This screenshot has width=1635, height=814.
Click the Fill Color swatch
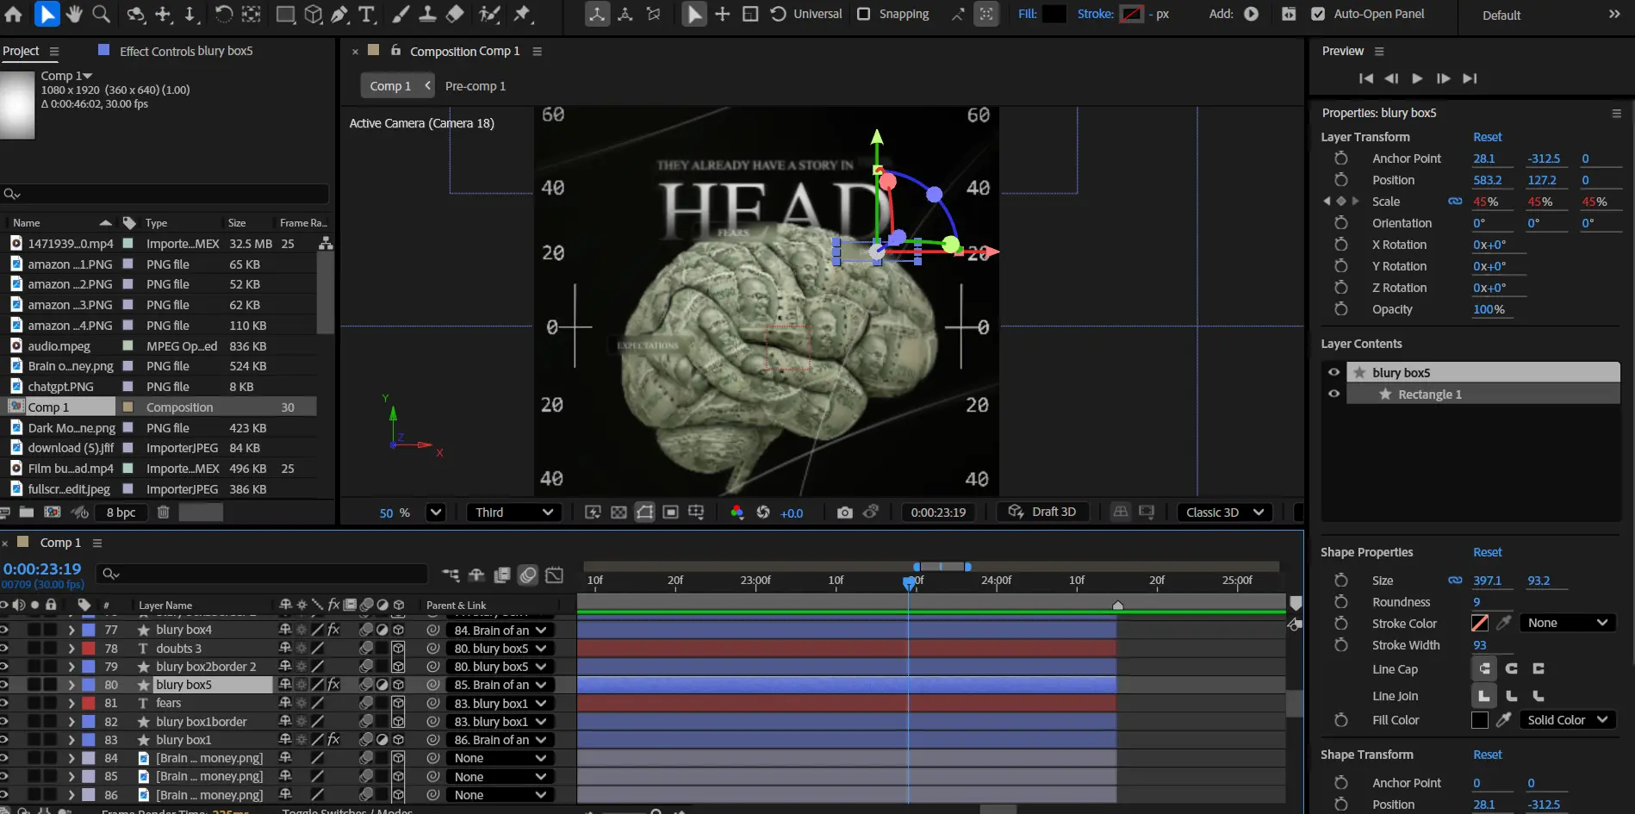[x=1479, y=720]
